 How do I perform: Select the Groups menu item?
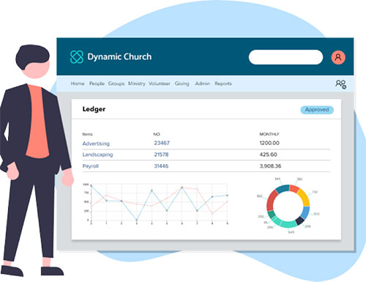116,84
